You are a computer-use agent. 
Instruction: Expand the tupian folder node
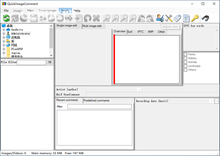coord(4,53)
